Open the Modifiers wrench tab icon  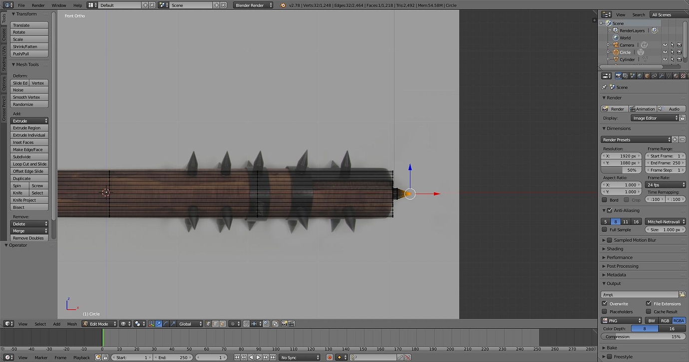(x=662, y=76)
